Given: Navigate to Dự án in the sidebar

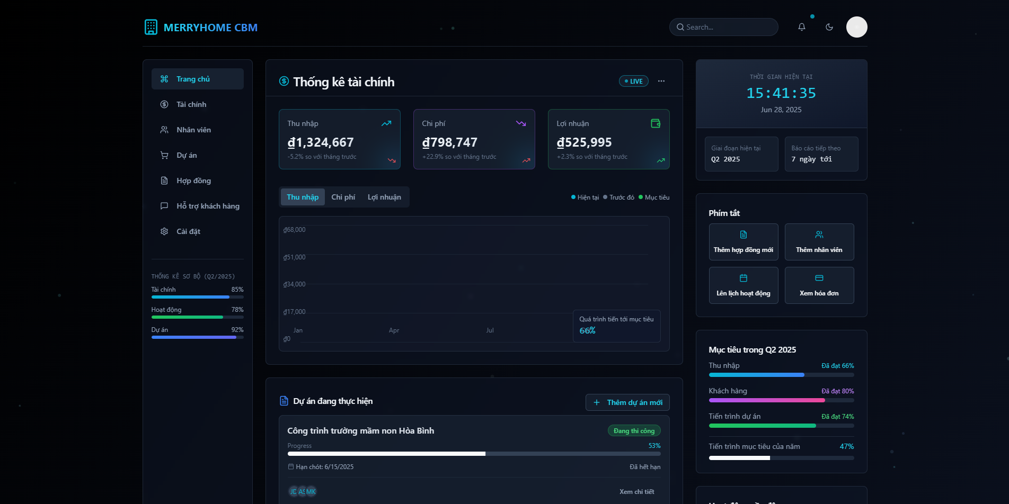Looking at the screenshot, I should pyautogui.click(x=198, y=155).
